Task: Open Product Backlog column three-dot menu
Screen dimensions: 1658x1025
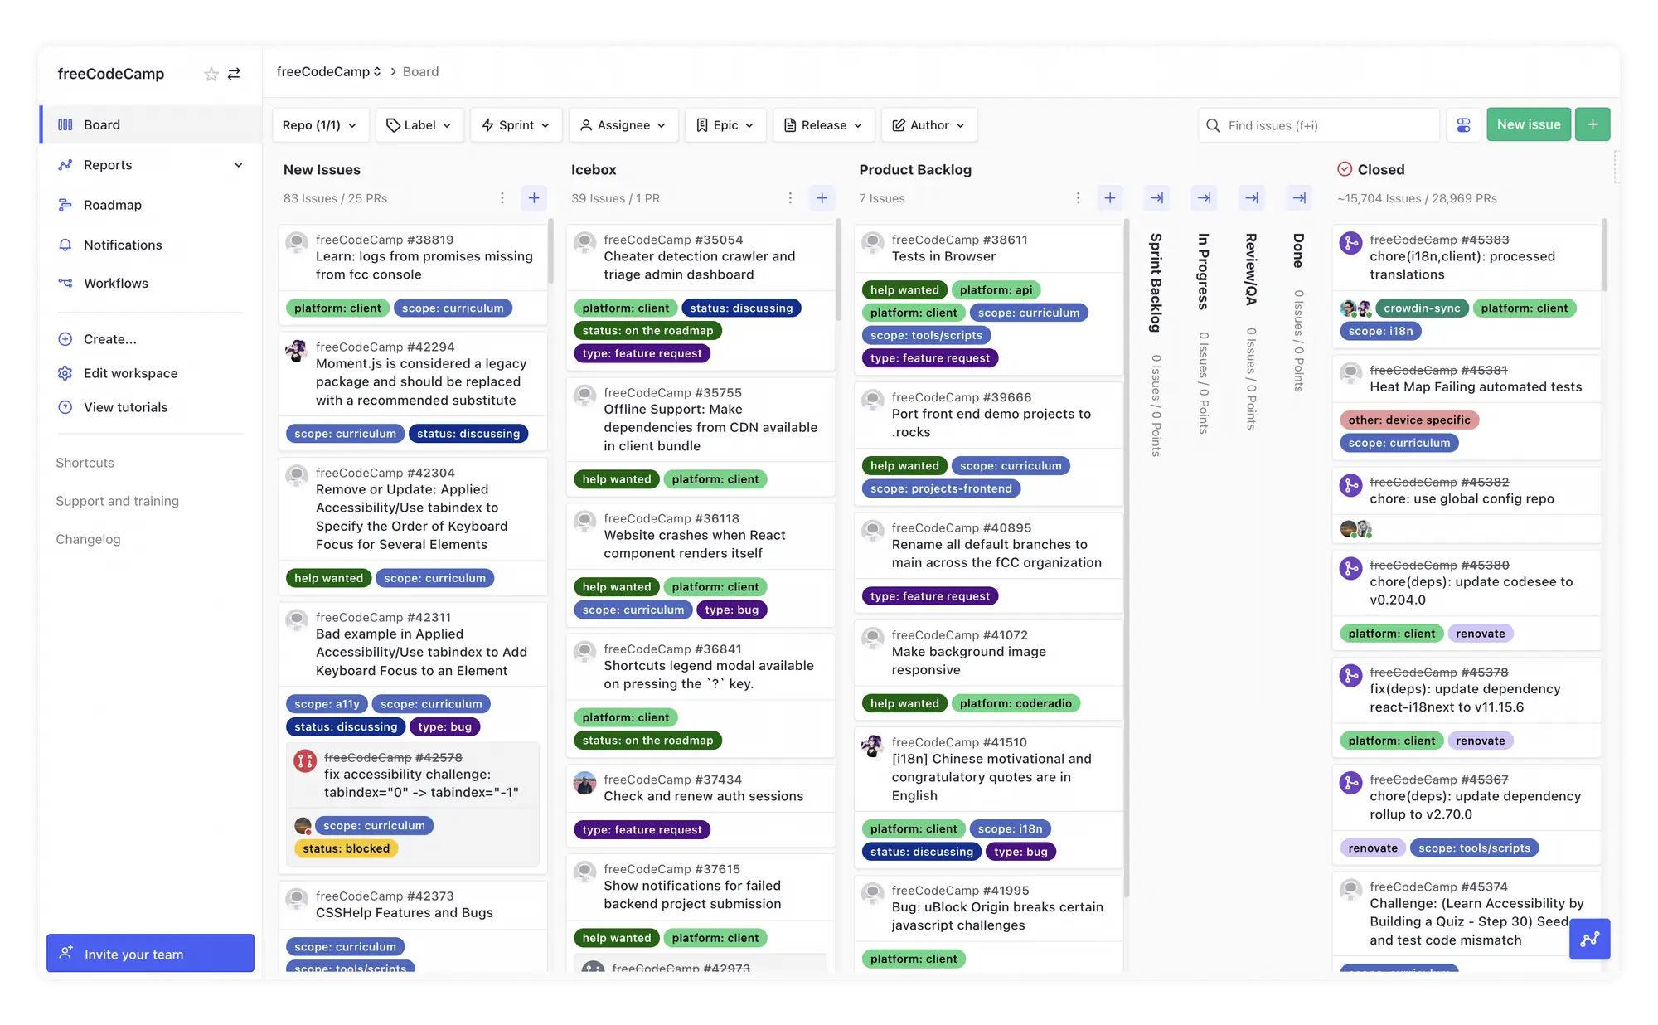Action: (x=1078, y=198)
